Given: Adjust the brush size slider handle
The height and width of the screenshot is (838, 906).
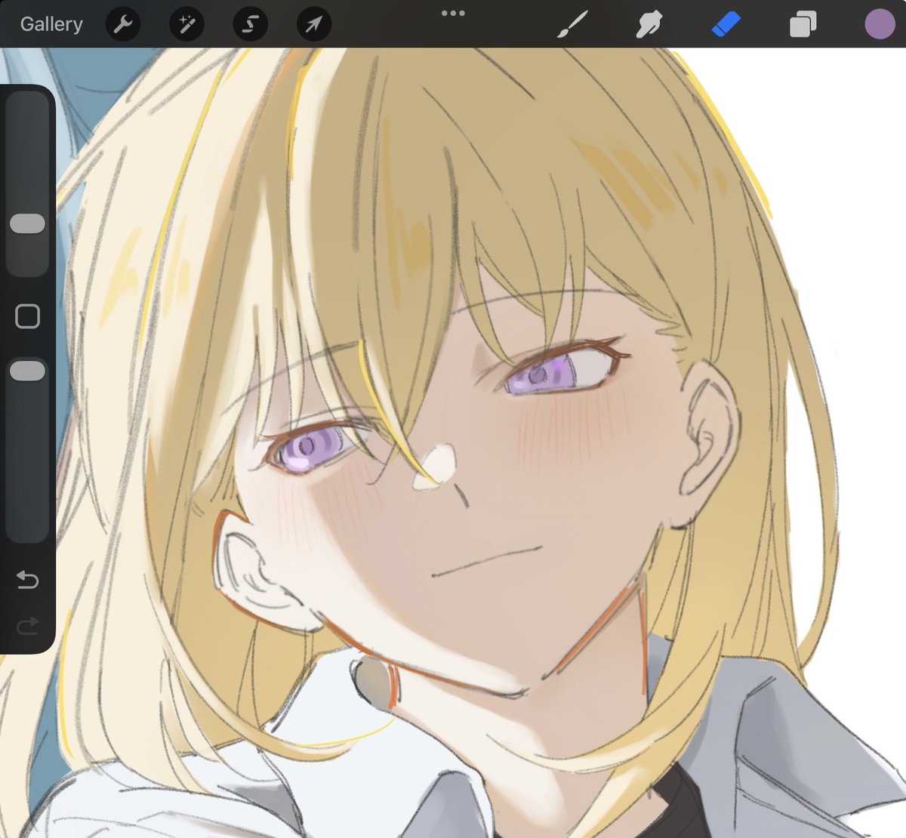Looking at the screenshot, I should pyautogui.click(x=28, y=223).
